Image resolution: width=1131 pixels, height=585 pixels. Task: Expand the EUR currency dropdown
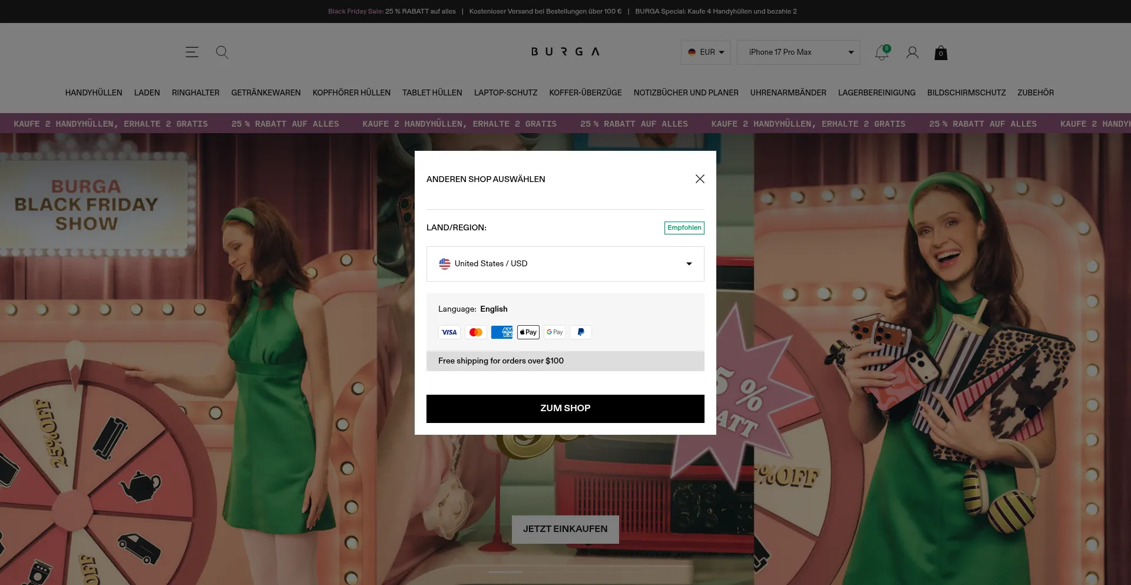[x=706, y=52]
